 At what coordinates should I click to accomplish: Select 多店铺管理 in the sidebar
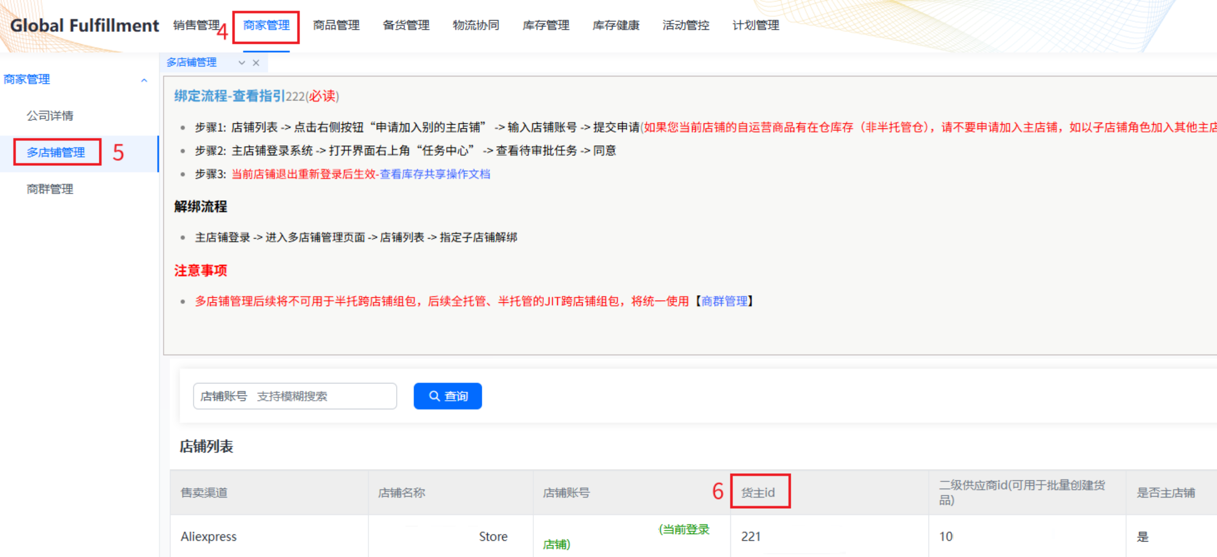pos(56,153)
